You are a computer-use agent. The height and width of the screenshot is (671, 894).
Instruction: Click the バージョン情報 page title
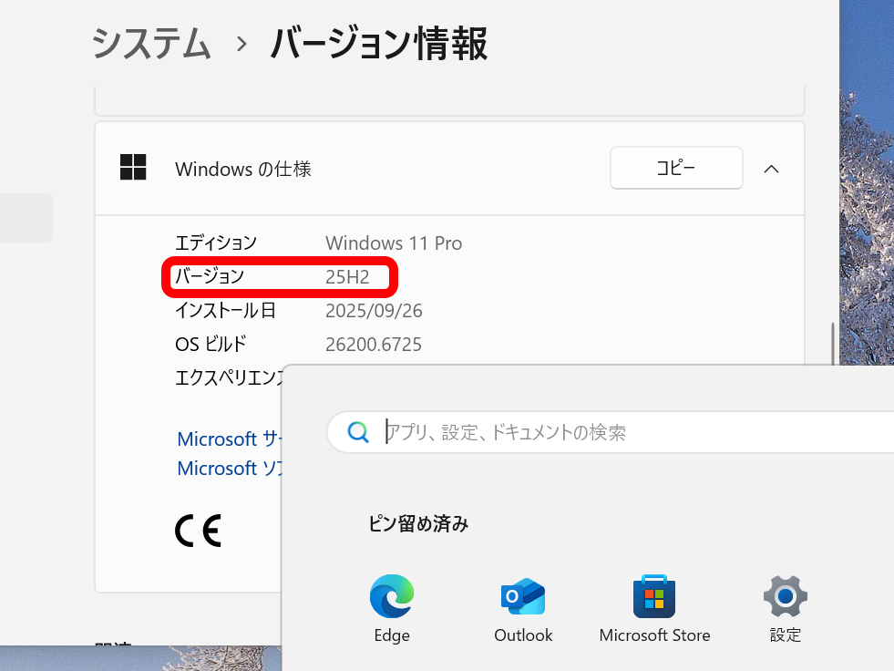tap(378, 44)
